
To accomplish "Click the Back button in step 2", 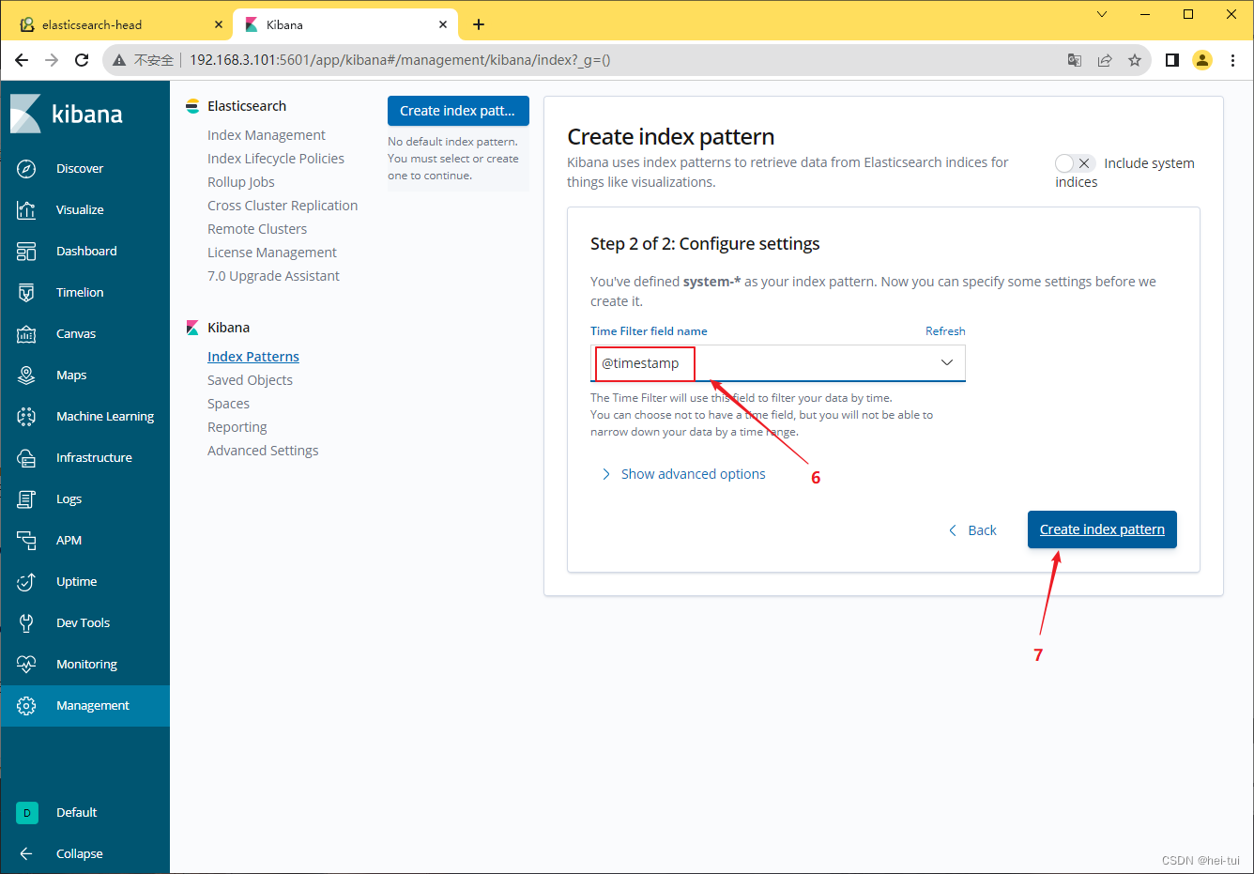I will coord(972,530).
